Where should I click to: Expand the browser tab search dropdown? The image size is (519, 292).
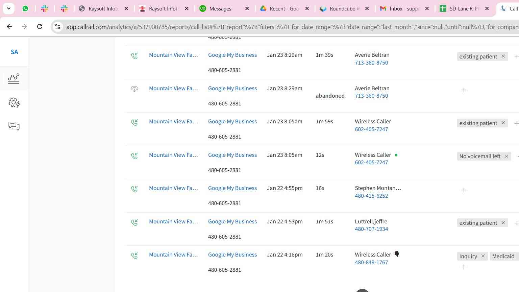pos(8,8)
